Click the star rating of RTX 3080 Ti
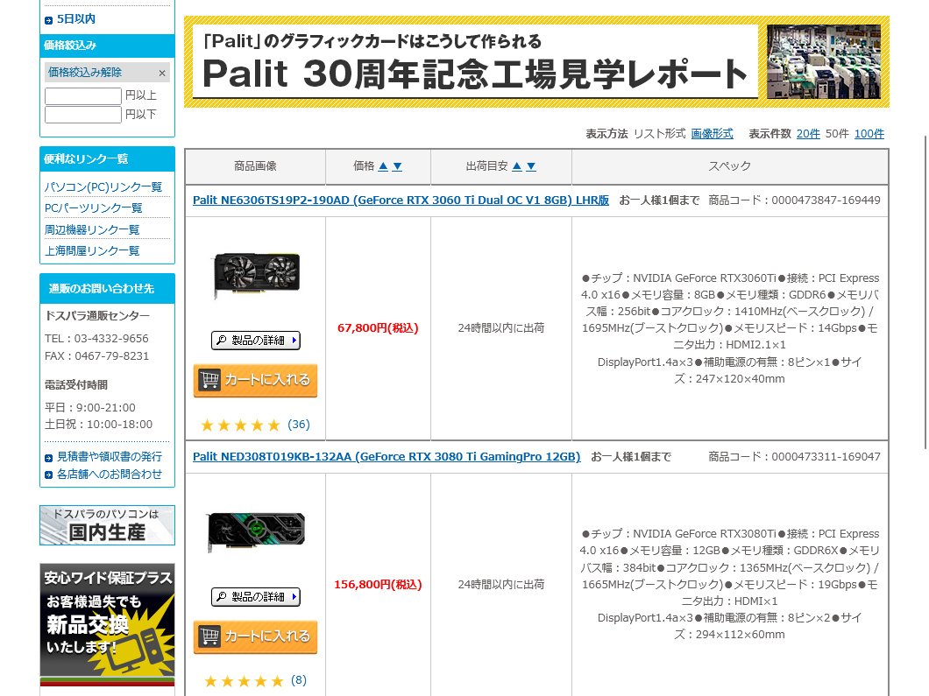Screen dimensions: 929x696 244,681
